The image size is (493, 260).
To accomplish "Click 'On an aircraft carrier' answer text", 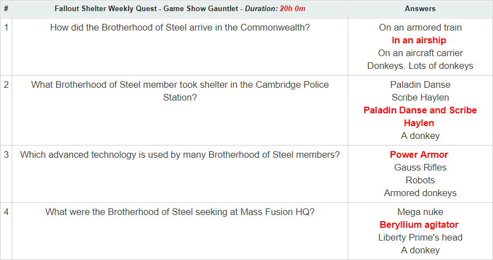I will (420, 53).
